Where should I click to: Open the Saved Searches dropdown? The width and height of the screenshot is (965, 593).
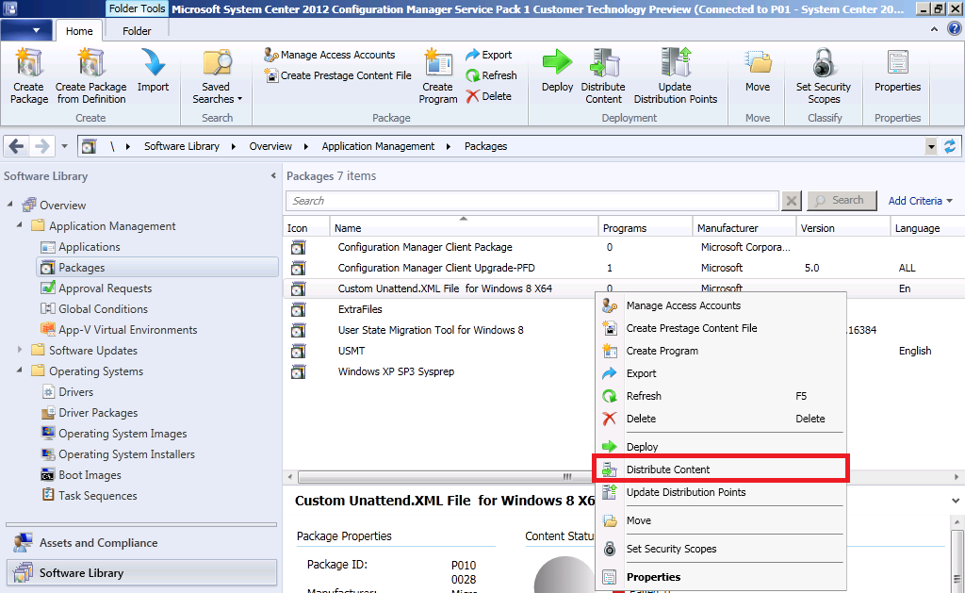[217, 75]
